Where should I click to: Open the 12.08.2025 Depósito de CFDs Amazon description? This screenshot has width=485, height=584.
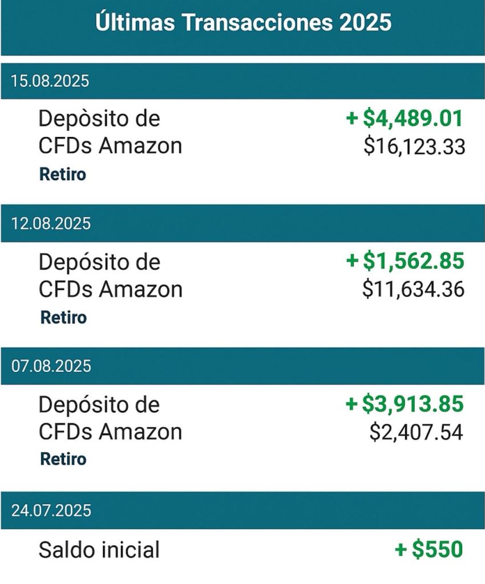point(110,275)
